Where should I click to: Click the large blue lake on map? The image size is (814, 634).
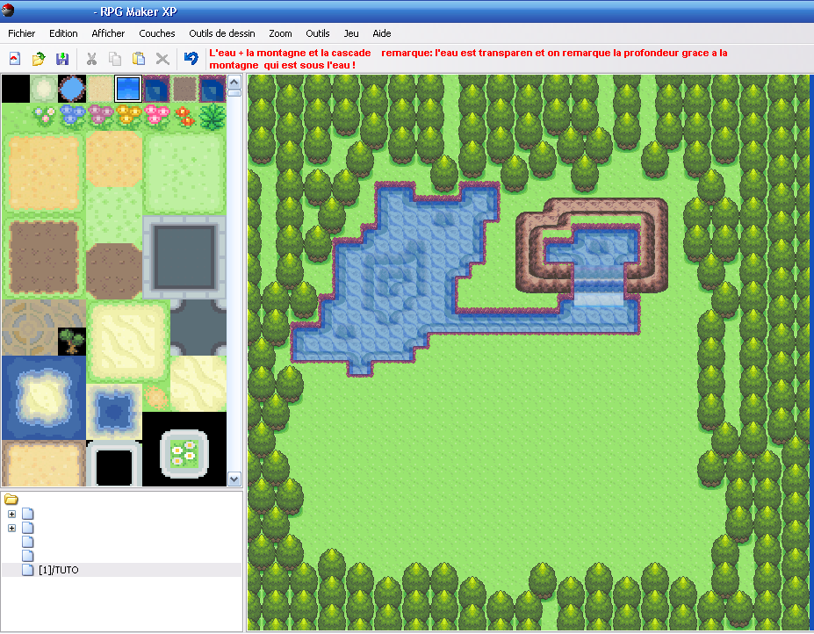coord(394,280)
